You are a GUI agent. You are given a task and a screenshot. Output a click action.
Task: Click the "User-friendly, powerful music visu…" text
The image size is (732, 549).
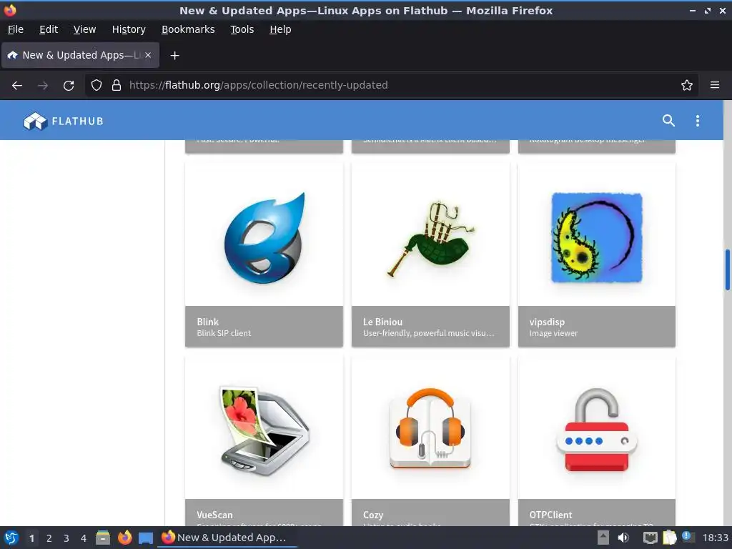point(428,333)
